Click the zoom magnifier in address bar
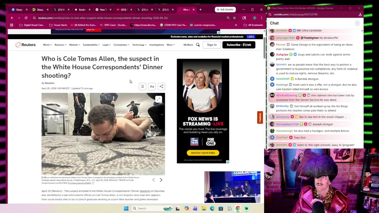379x213 pixels. tap(228, 18)
